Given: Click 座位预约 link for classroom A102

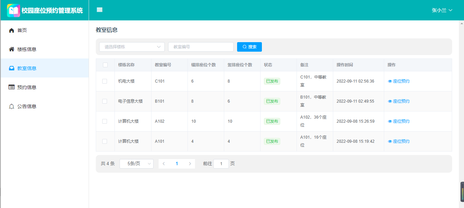Looking at the screenshot, I should [401, 121].
